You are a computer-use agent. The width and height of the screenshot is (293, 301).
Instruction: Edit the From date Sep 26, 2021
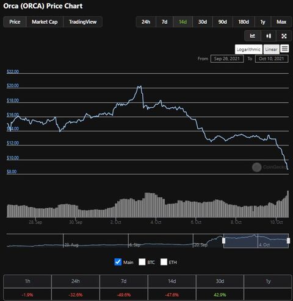(227, 58)
